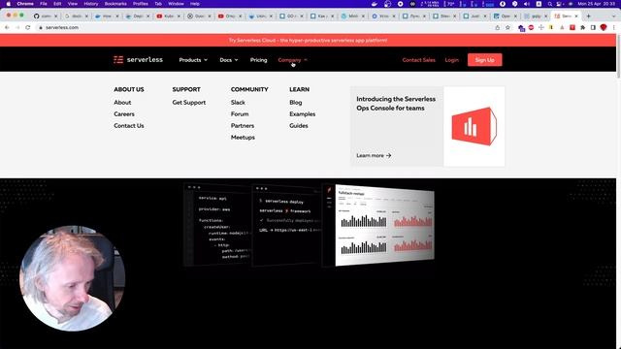Viewport: 621px width, 349px height.
Task: Open the Chrome tab search chevron
Action: pyautogui.click(x=614, y=16)
